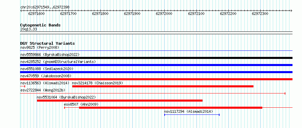Image resolution: width=302 pixels, height=128 pixels.
Task: Open variant label nsv9825 (Perry2008)
Action: tap(40, 47)
